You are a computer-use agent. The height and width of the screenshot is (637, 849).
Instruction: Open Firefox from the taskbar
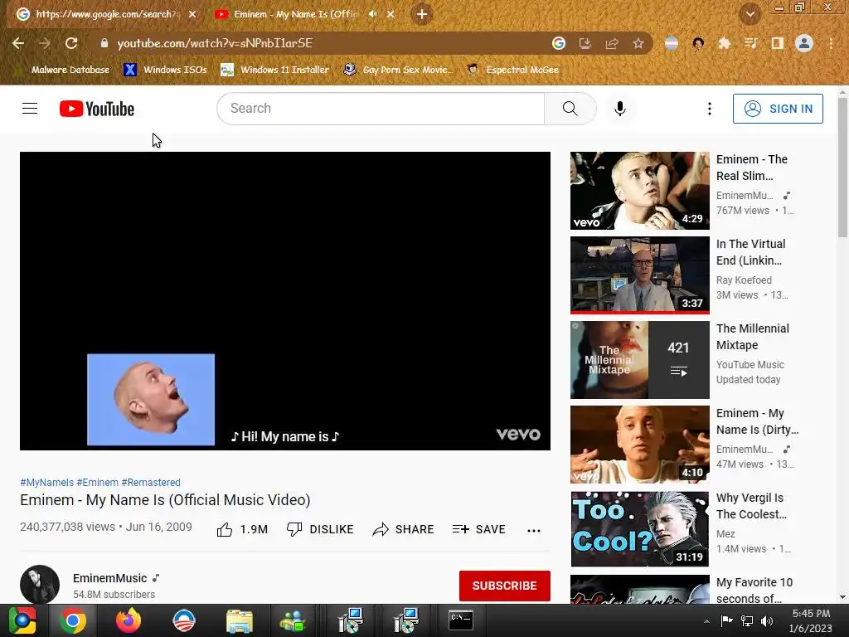point(129,620)
